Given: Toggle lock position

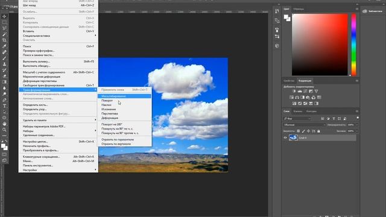Looking at the screenshot, I should point(308,131).
